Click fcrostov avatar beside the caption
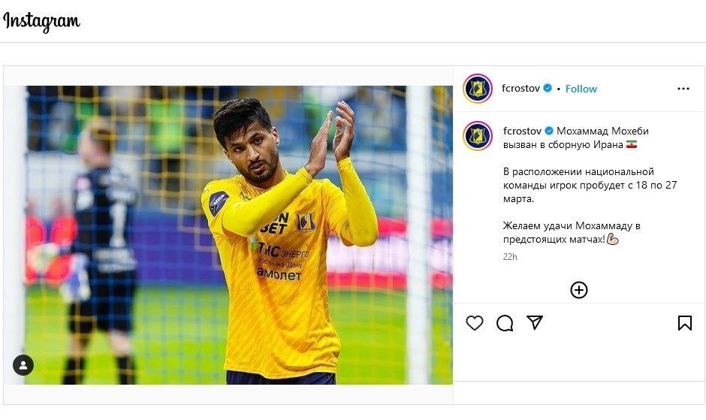706x420 pixels. (x=478, y=135)
